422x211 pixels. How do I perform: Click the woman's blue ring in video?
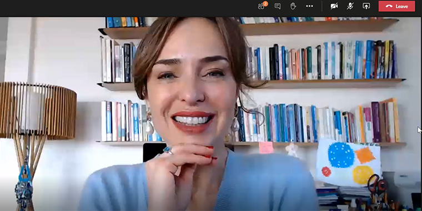click(x=167, y=150)
